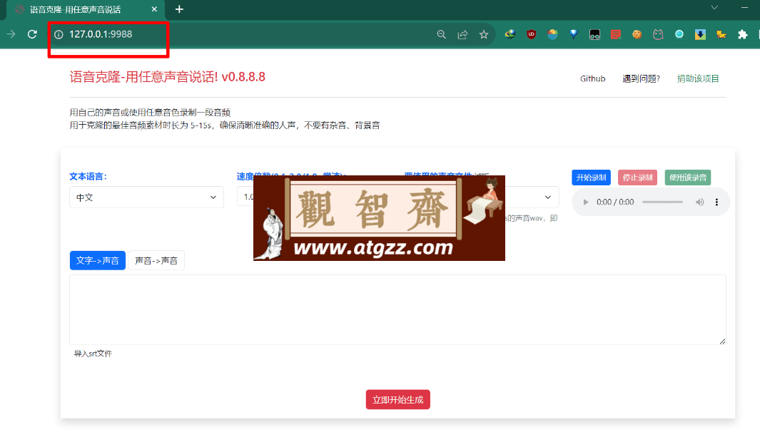The image size is (760, 437).
Task: Open the uBlock Origin shield extension
Action: [x=531, y=34]
